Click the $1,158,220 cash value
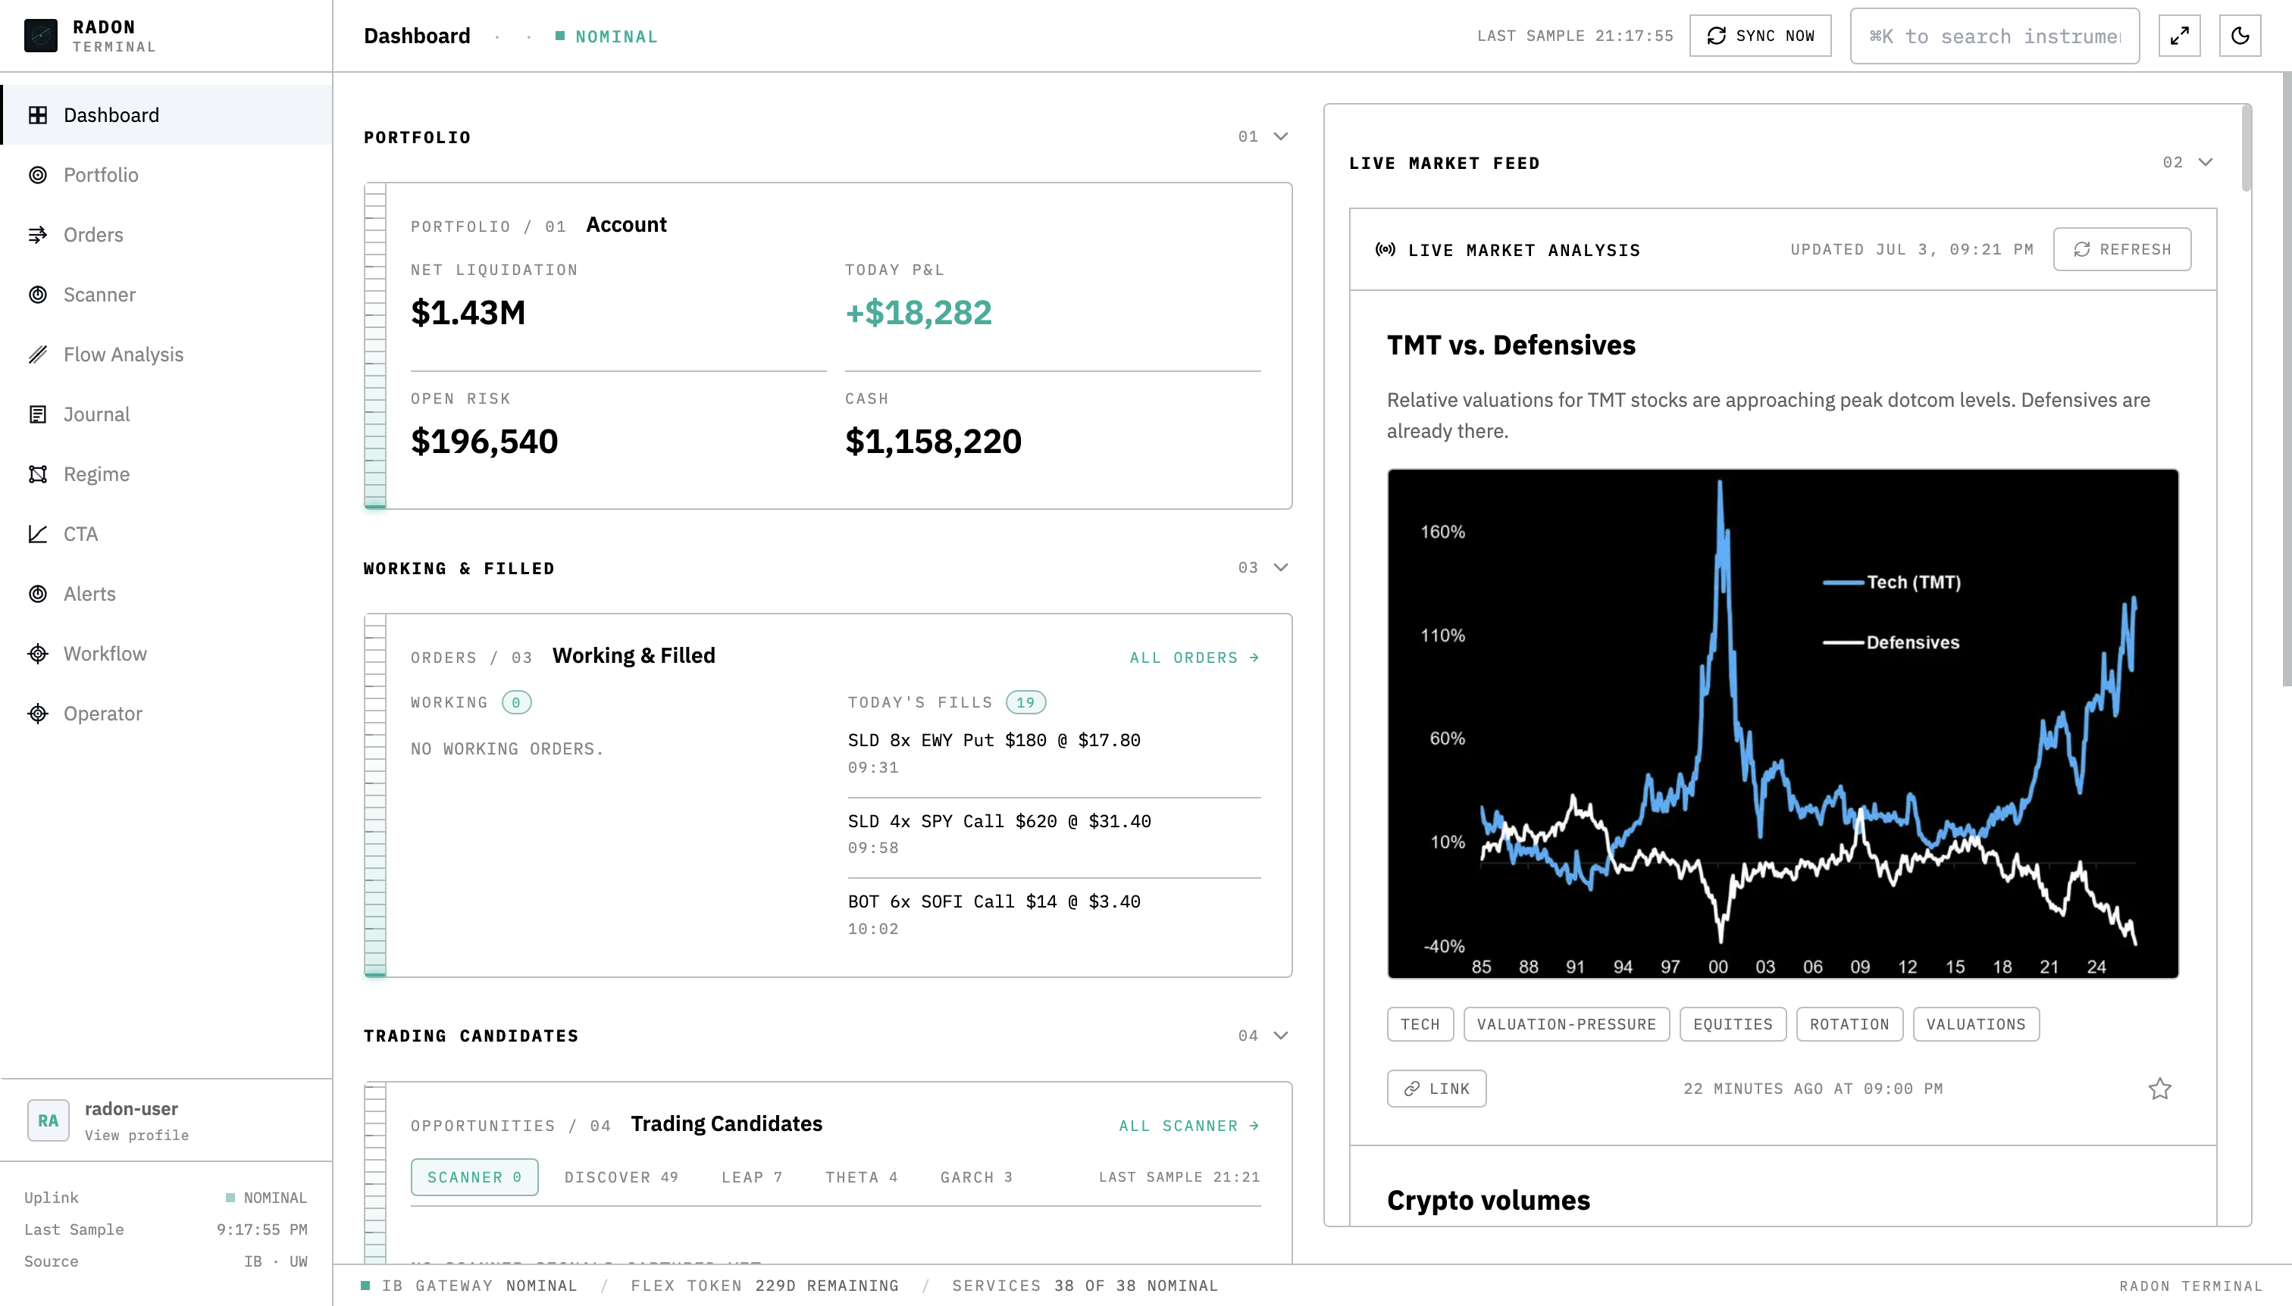 [x=932, y=442]
